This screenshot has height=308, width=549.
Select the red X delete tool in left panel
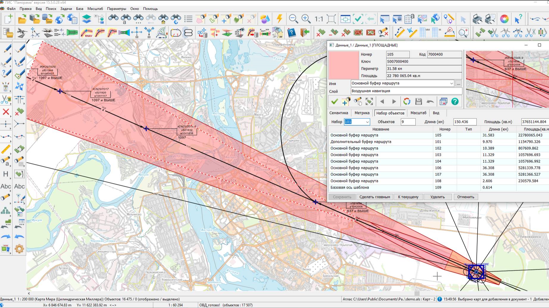[6, 112]
